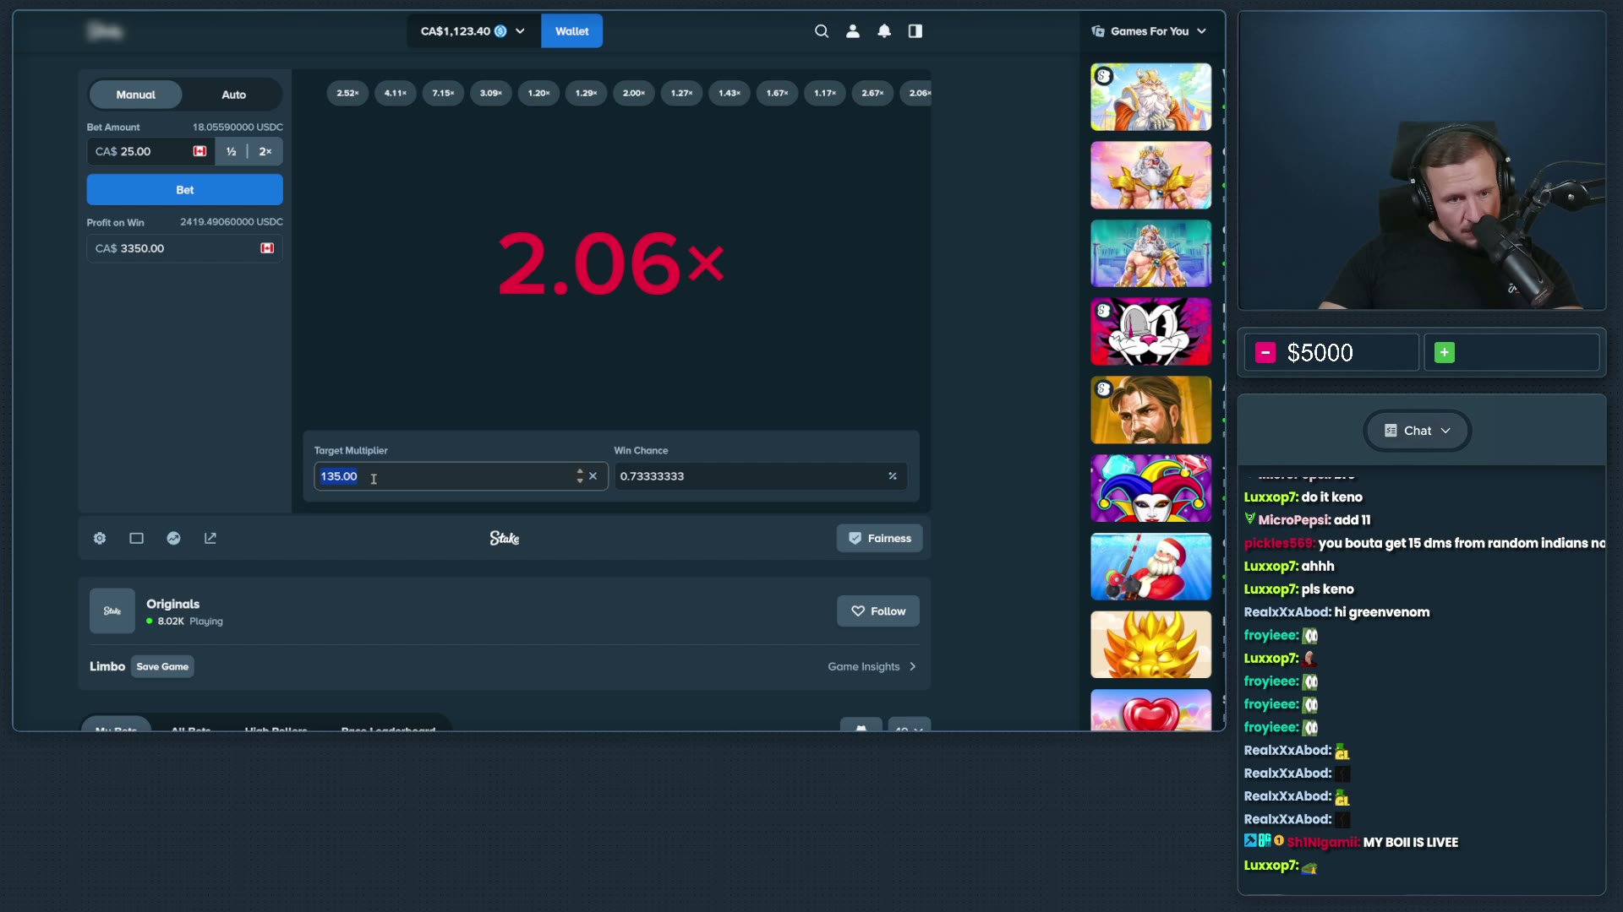This screenshot has width=1623, height=912.
Task: Click the Target Multiplier stepper arrows
Action: click(580, 476)
